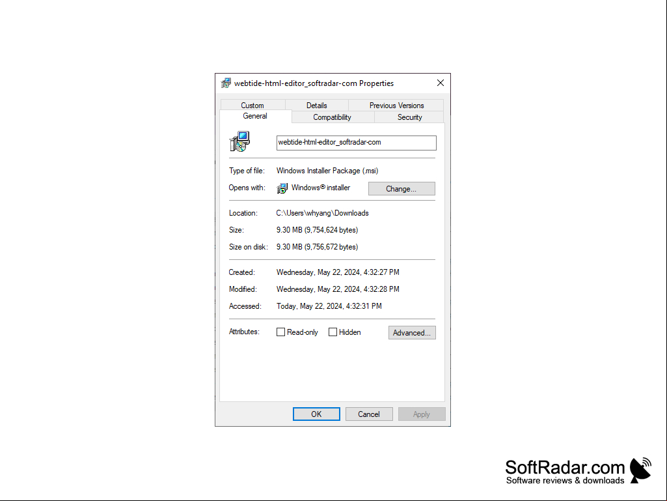Close the Properties dialog with the X

441,83
